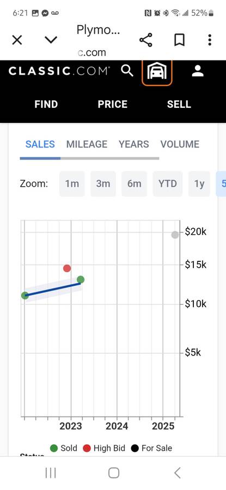Open the PRICE menu
The width and height of the screenshot is (226, 490).
coord(113,104)
